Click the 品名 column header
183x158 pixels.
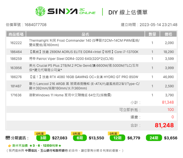click(x=85, y=34)
